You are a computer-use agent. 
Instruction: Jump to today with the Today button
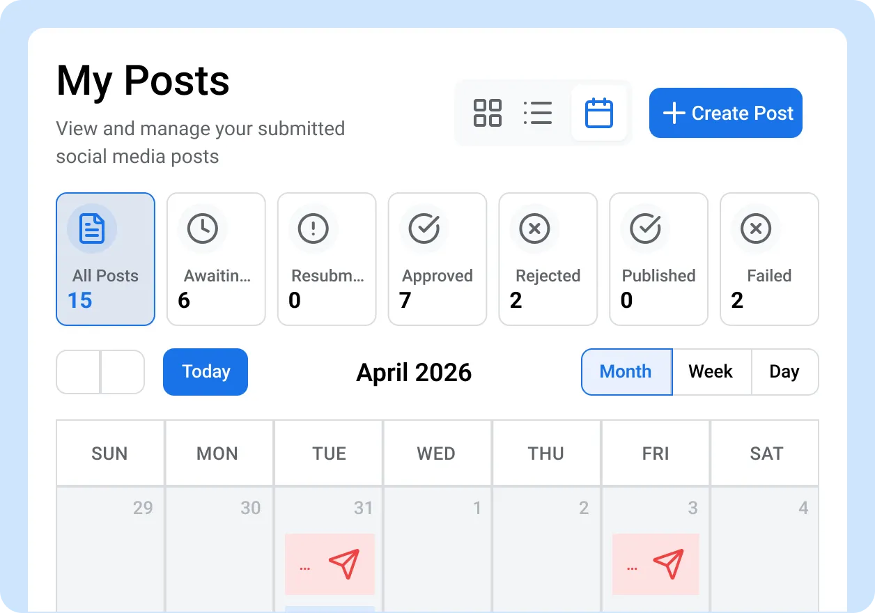[x=205, y=372]
